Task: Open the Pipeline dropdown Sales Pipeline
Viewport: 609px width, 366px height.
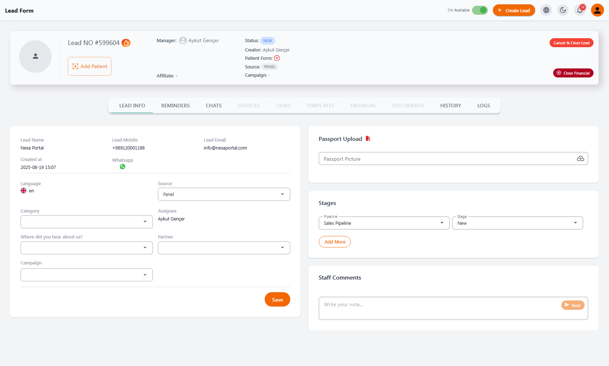Action: [x=384, y=223]
